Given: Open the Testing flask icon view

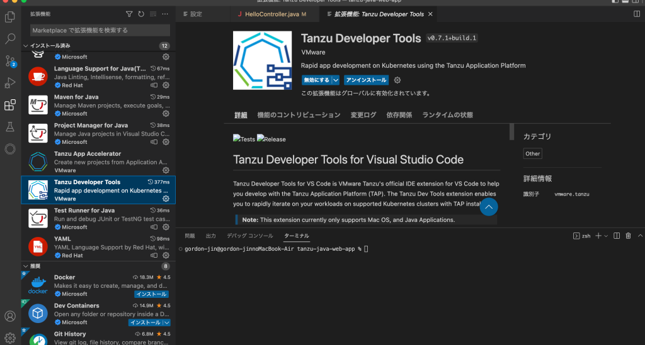Looking at the screenshot, I should [x=10, y=127].
